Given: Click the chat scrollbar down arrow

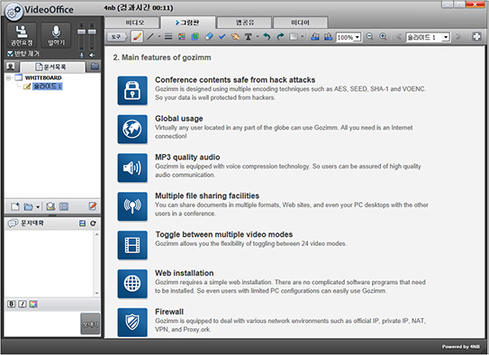Looking at the screenshot, I should point(96,293).
